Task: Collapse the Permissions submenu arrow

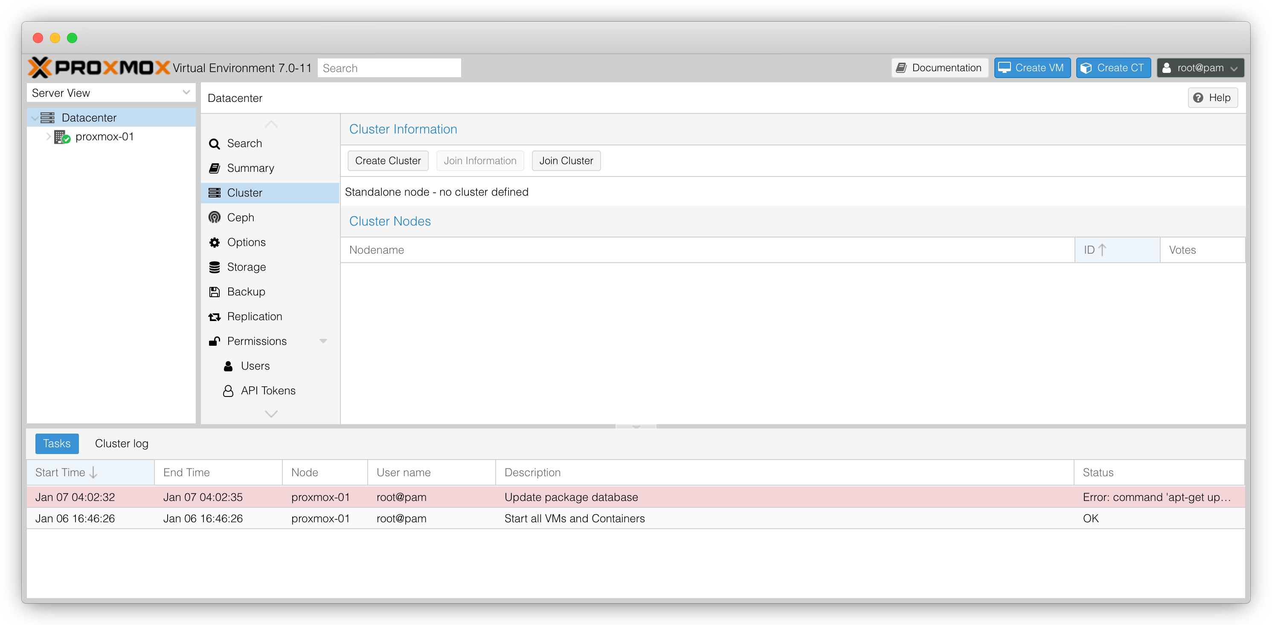Action: [x=323, y=341]
